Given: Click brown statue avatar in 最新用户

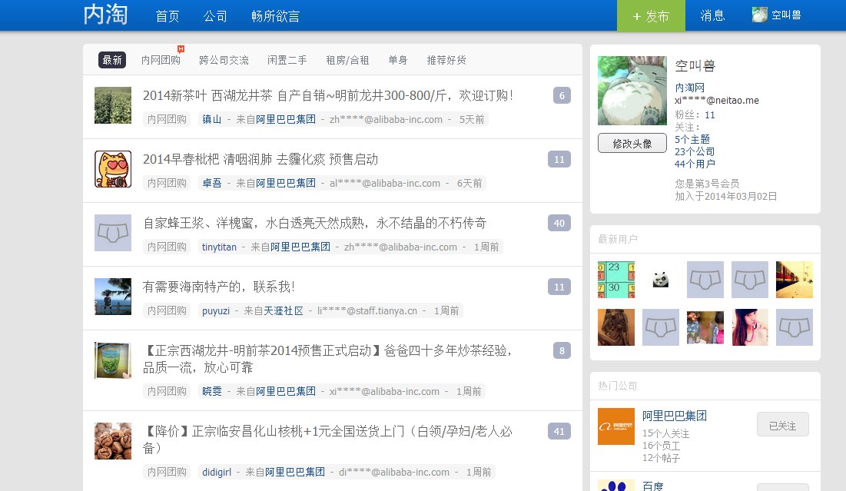Looking at the screenshot, I should [x=616, y=327].
